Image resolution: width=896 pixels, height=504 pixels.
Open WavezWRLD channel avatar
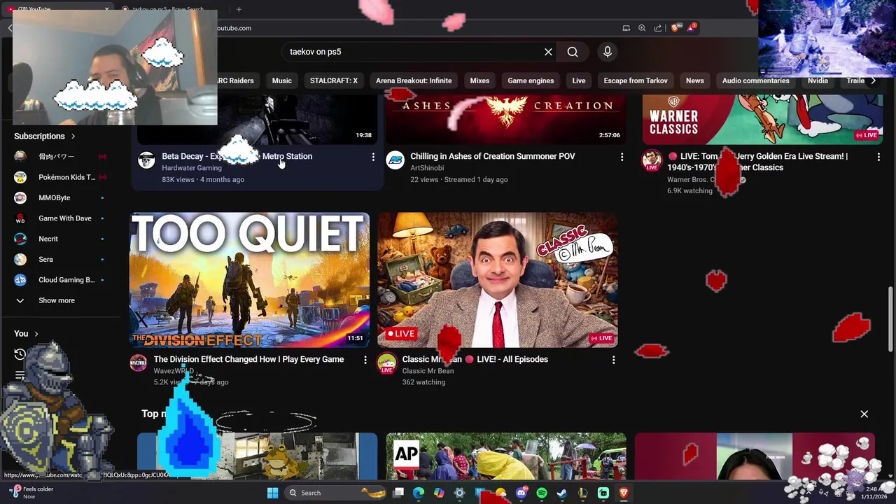pos(139,363)
